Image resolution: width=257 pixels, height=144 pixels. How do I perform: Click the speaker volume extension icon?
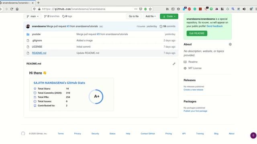pos(244,9)
